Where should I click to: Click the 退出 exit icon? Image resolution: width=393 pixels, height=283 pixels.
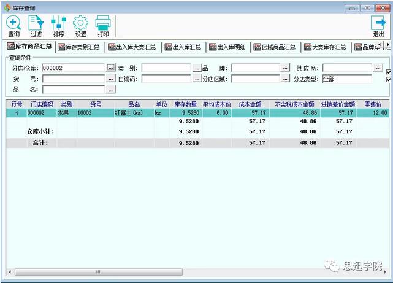click(378, 25)
